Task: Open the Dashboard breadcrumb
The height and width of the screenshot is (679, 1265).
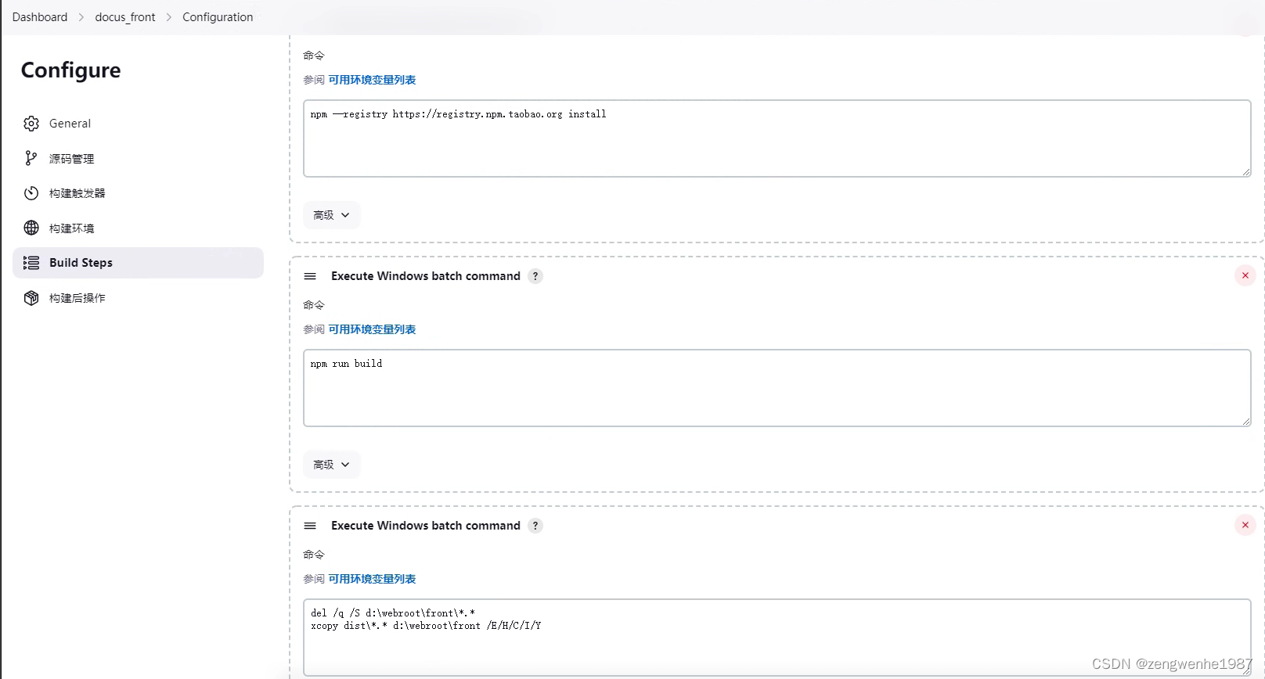Action: coord(40,17)
